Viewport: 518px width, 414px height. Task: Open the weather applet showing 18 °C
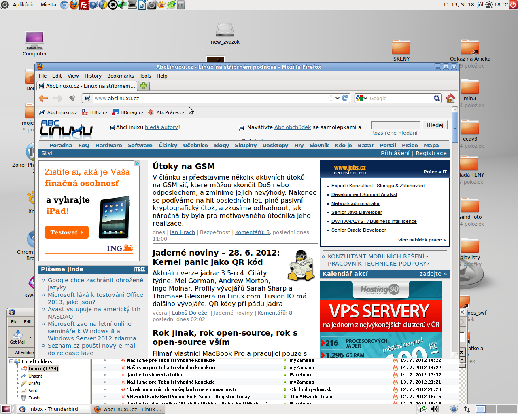coord(496,5)
